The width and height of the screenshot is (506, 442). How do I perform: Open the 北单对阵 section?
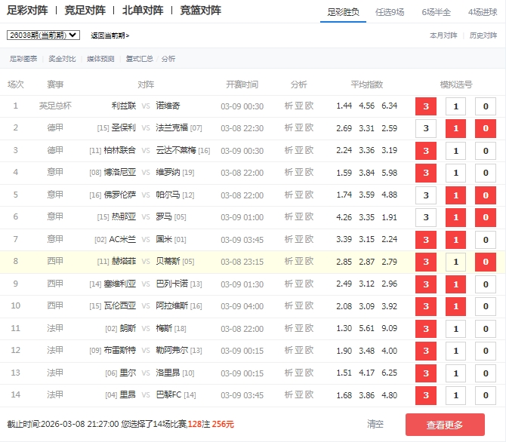142,11
